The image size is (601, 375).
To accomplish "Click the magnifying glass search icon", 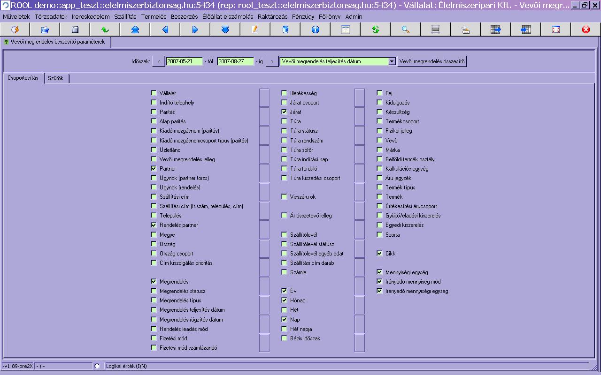I will pyautogui.click(x=406, y=30).
